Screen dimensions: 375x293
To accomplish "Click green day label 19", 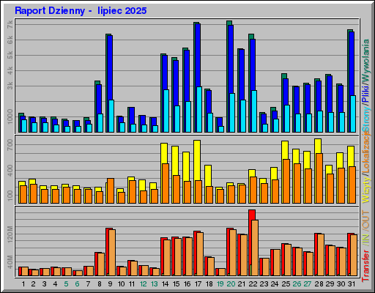I will (220, 284).
